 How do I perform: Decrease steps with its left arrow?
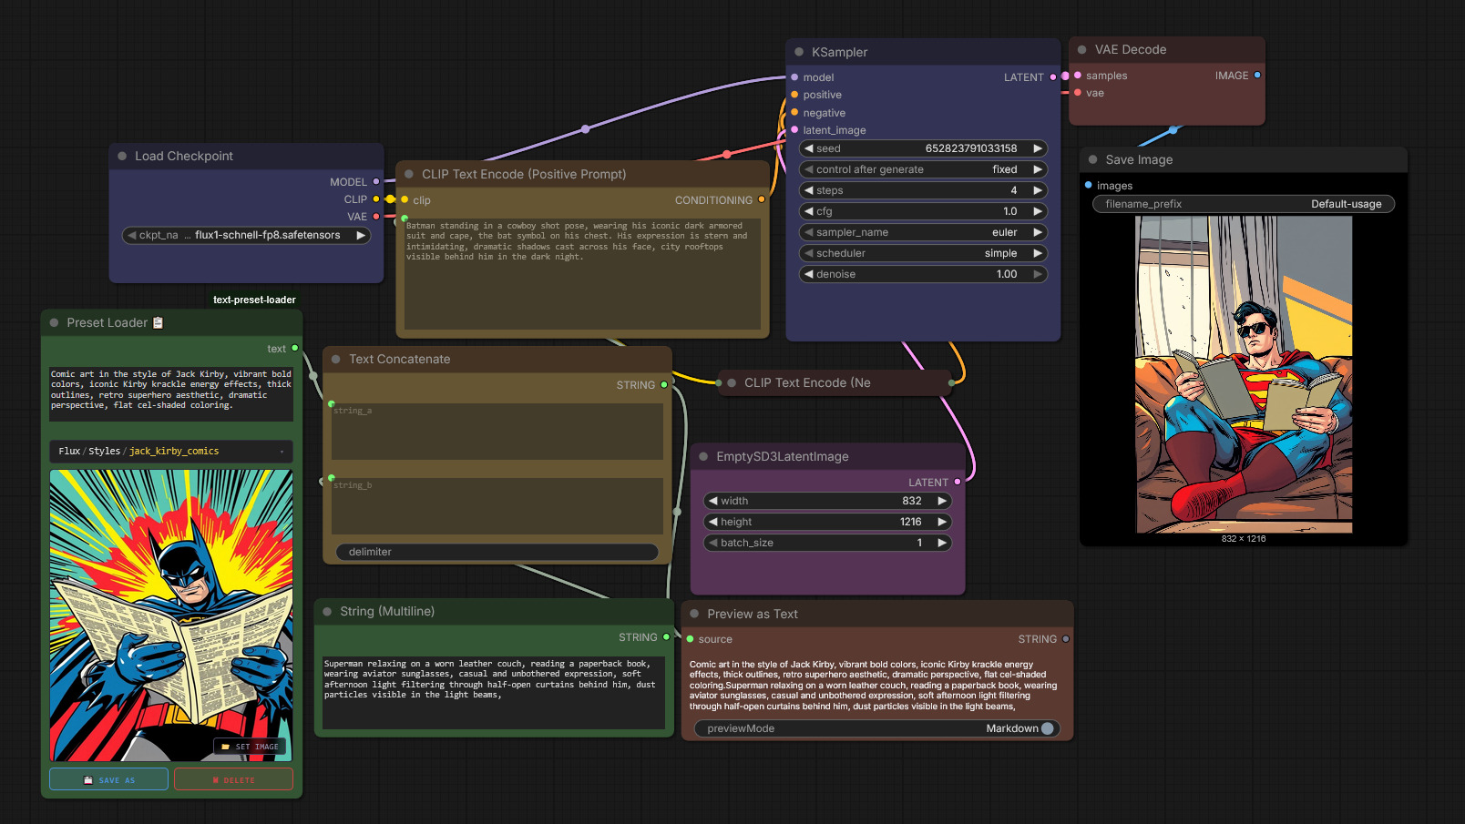pyautogui.click(x=809, y=190)
